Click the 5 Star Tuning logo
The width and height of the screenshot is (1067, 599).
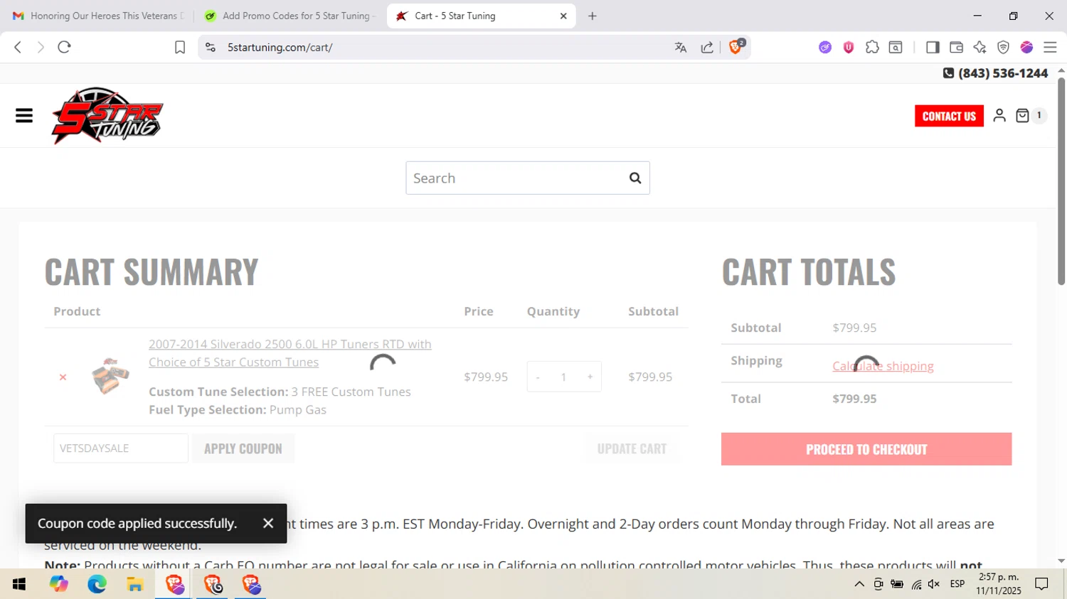(107, 116)
